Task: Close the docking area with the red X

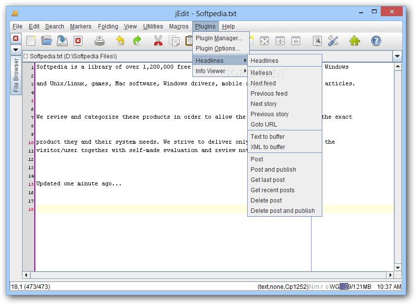Action: click(16, 38)
